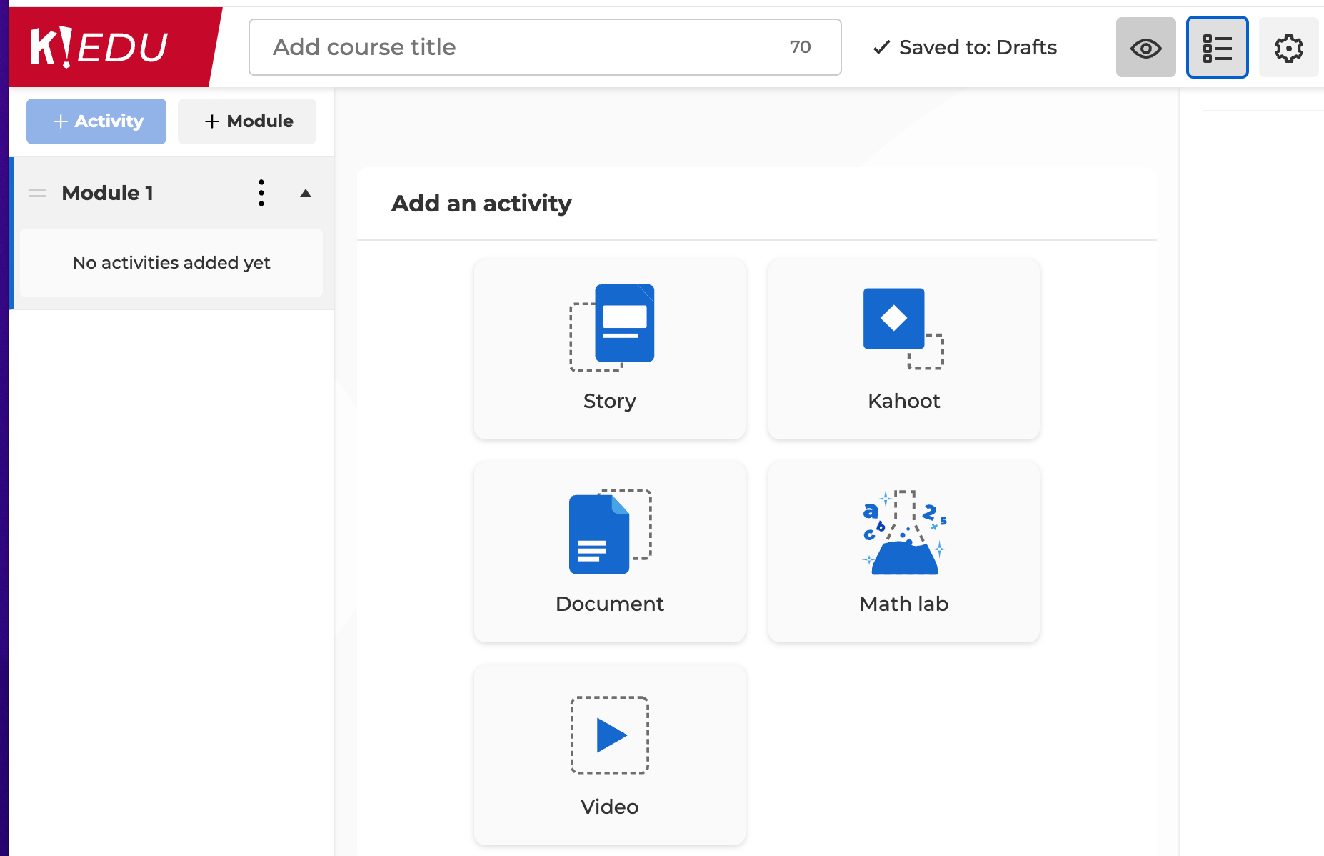The height and width of the screenshot is (856, 1324).
Task: Toggle the course outline list view
Action: [1217, 48]
